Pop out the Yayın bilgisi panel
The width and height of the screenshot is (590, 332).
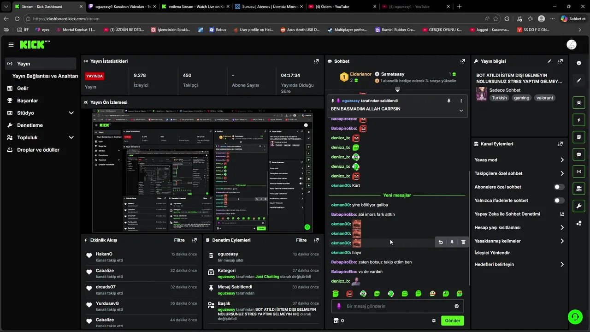coord(560,61)
